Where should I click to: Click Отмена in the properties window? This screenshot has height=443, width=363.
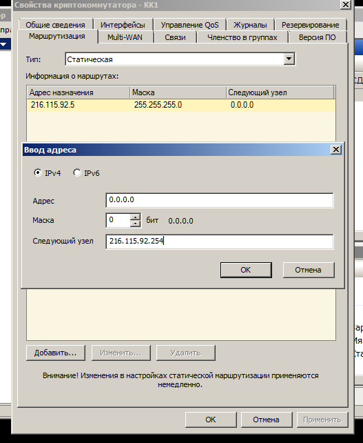(x=267, y=420)
